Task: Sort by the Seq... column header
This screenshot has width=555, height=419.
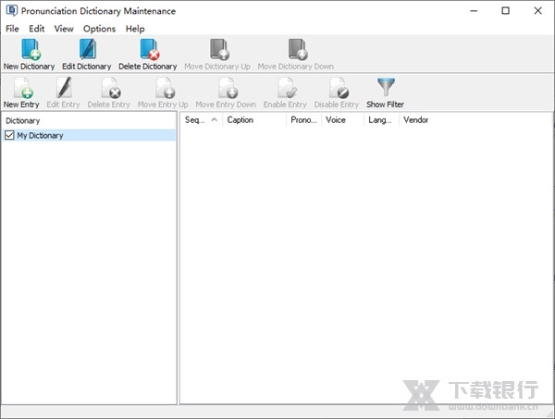Action: point(202,120)
